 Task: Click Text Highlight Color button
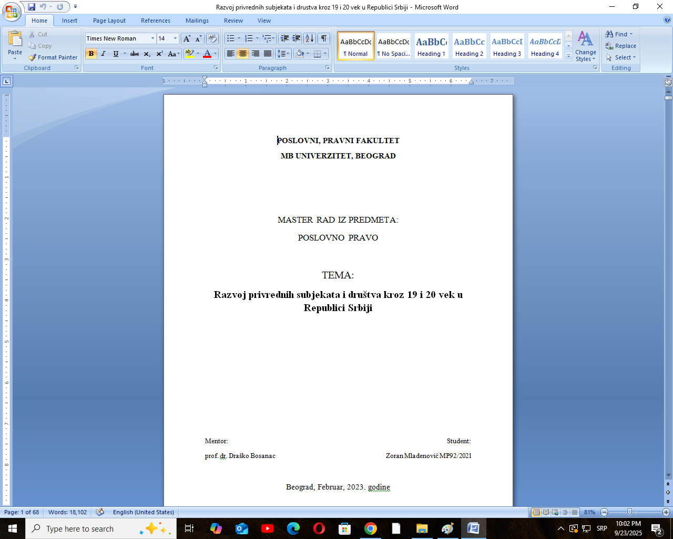coord(190,54)
